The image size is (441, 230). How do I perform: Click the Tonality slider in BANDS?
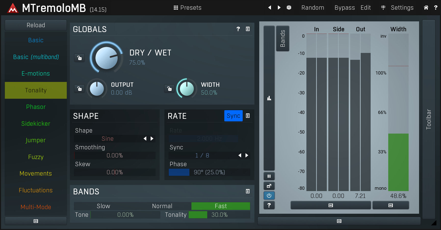click(x=219, y=215)
